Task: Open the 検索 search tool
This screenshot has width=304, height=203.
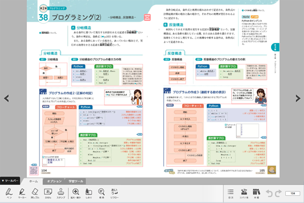Action: pyautogui.click(x=102, y=193)
